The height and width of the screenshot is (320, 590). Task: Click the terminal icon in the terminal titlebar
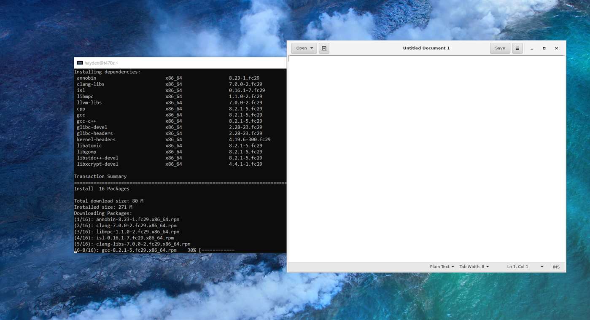79,62
